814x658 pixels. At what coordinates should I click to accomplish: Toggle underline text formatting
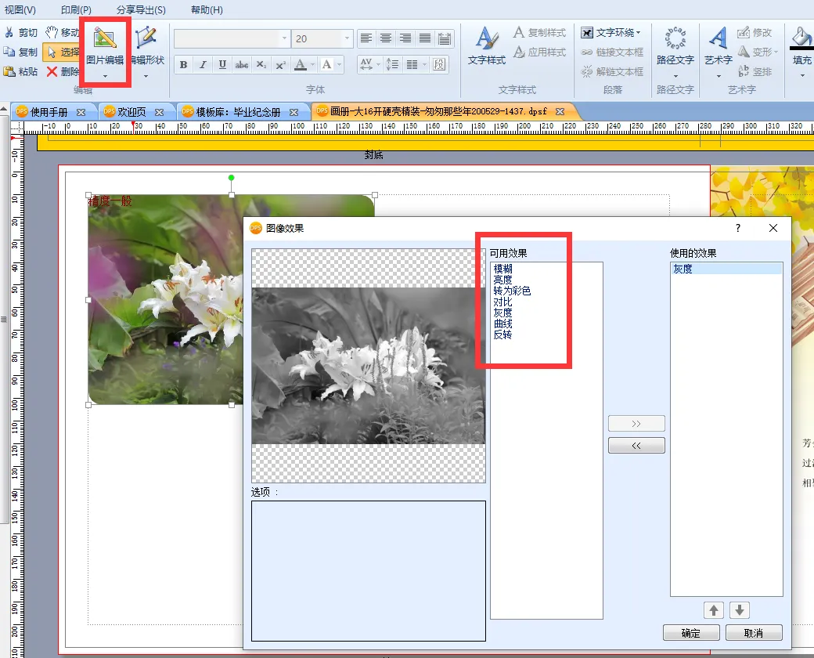222,65
